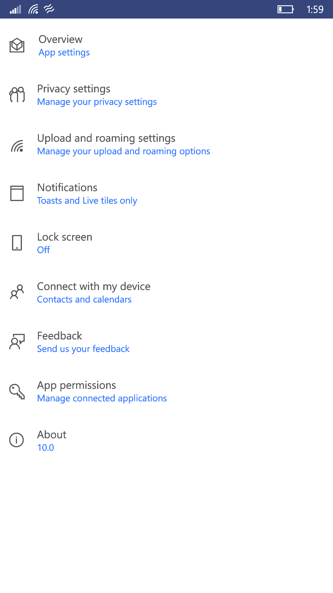Click the About info icon
Viewport: 333px width, 593px height.
[17, 440]
